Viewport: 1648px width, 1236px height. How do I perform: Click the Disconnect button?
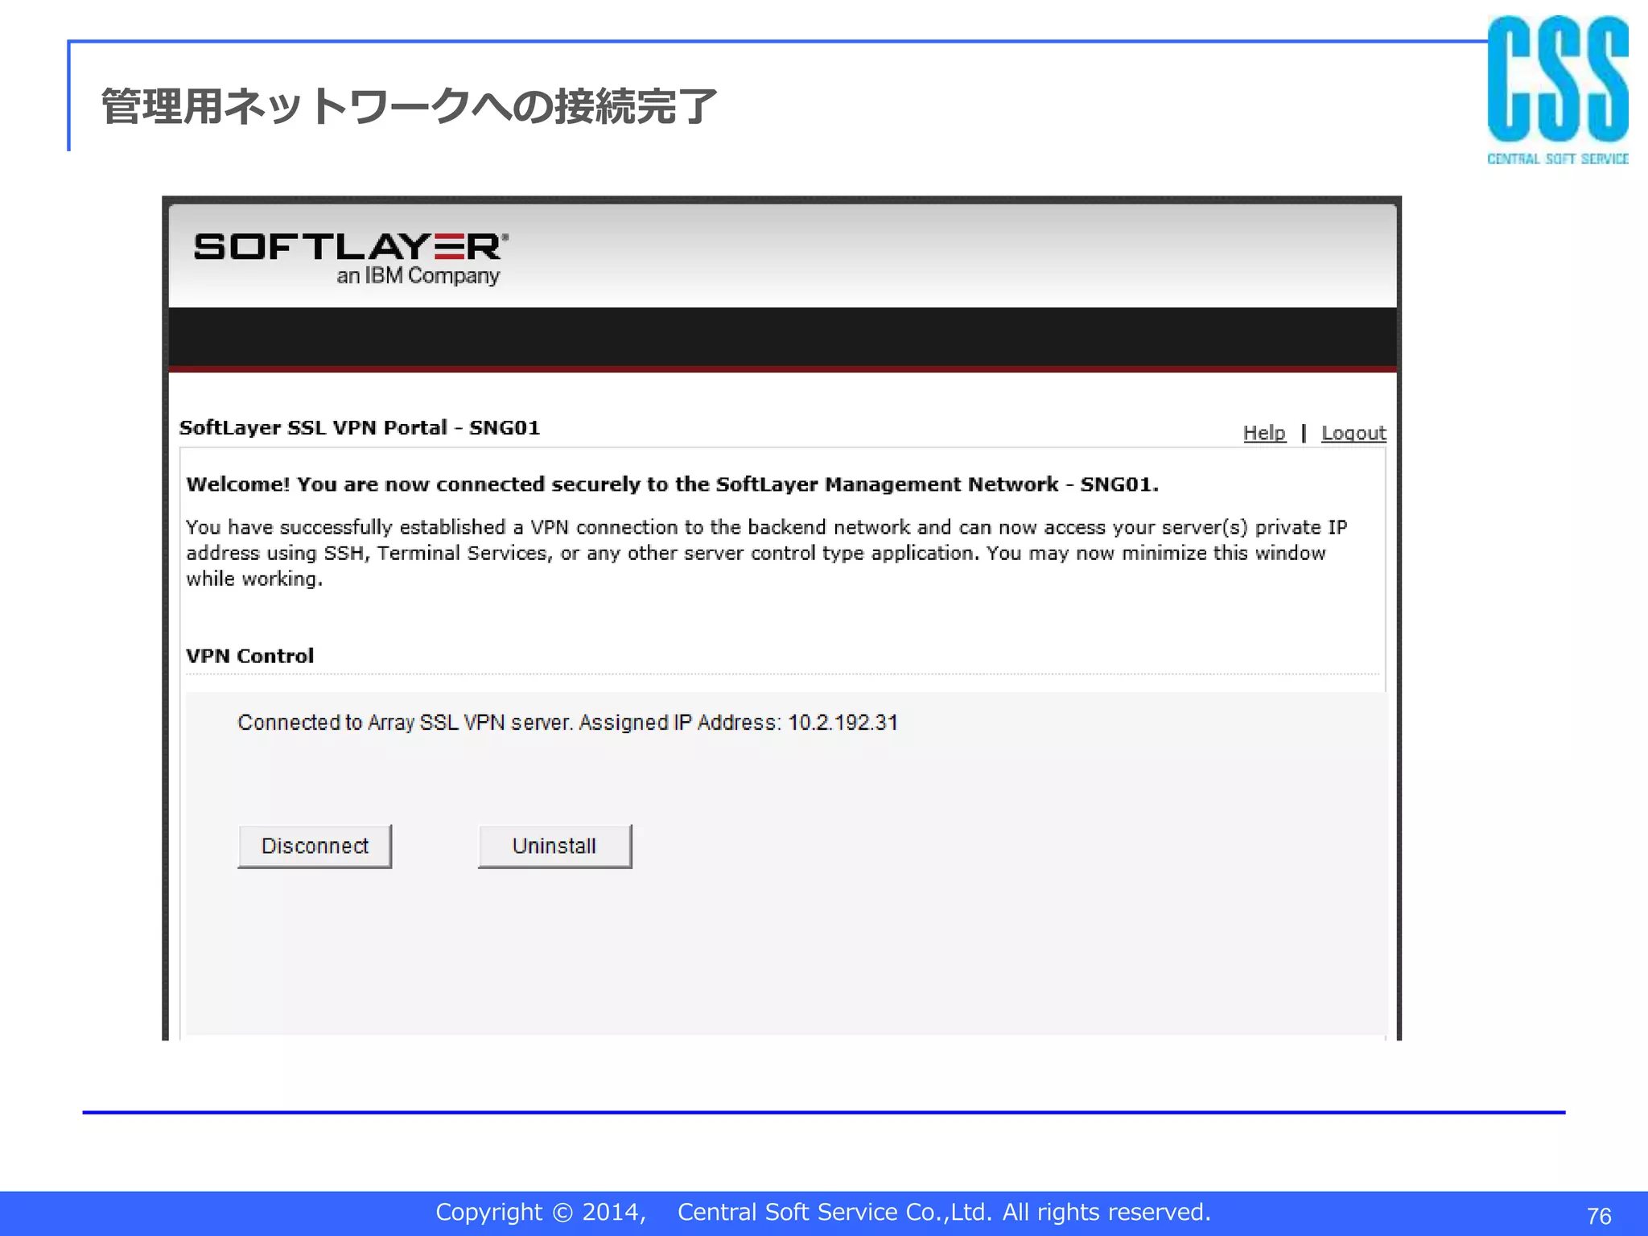(315, 846)
